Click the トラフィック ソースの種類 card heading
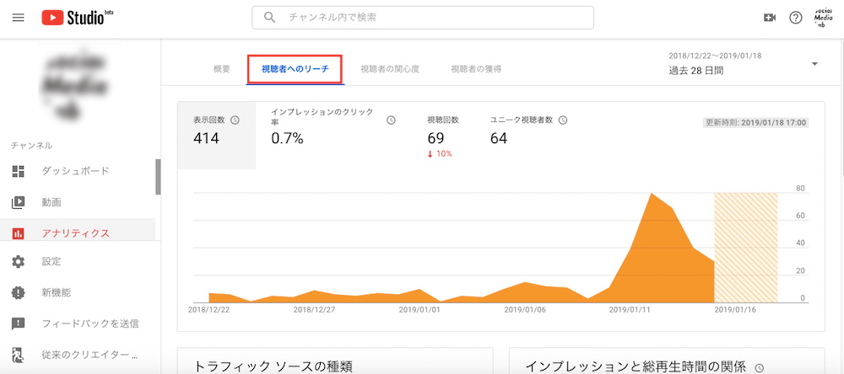844x374 pixels. [273, 366]
